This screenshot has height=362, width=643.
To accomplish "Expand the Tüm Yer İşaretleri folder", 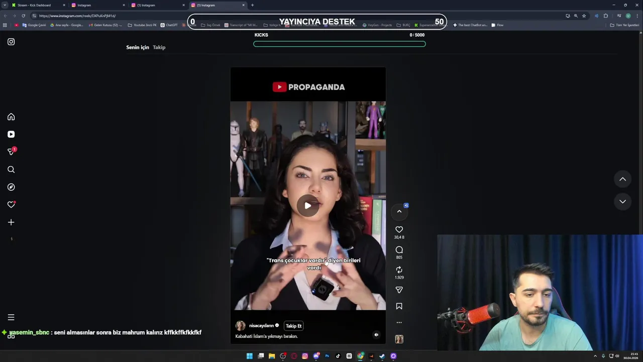I will pos(624,25).
